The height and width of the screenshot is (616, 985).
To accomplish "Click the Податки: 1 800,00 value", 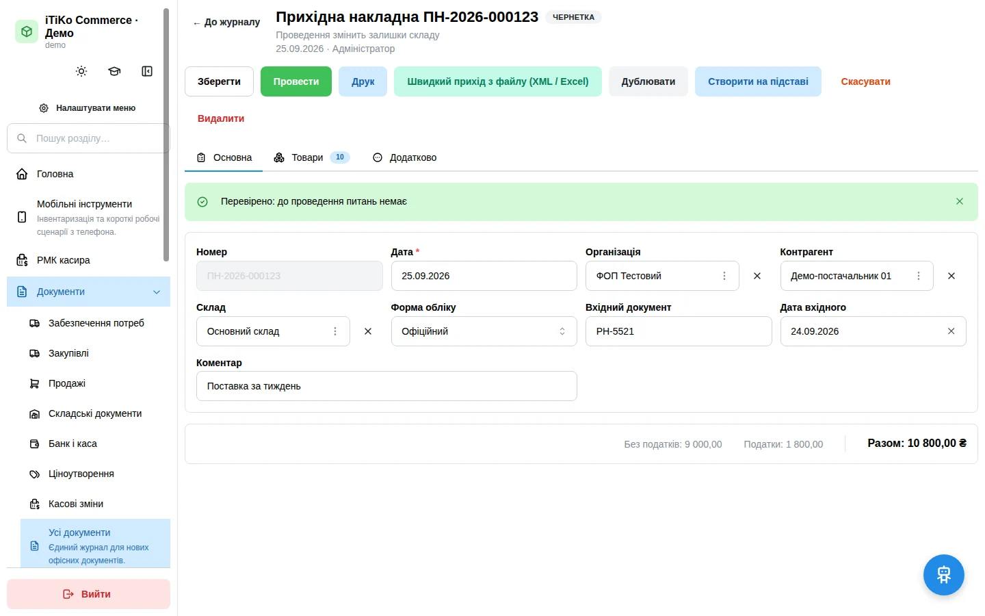I will (x=783, y=444).
